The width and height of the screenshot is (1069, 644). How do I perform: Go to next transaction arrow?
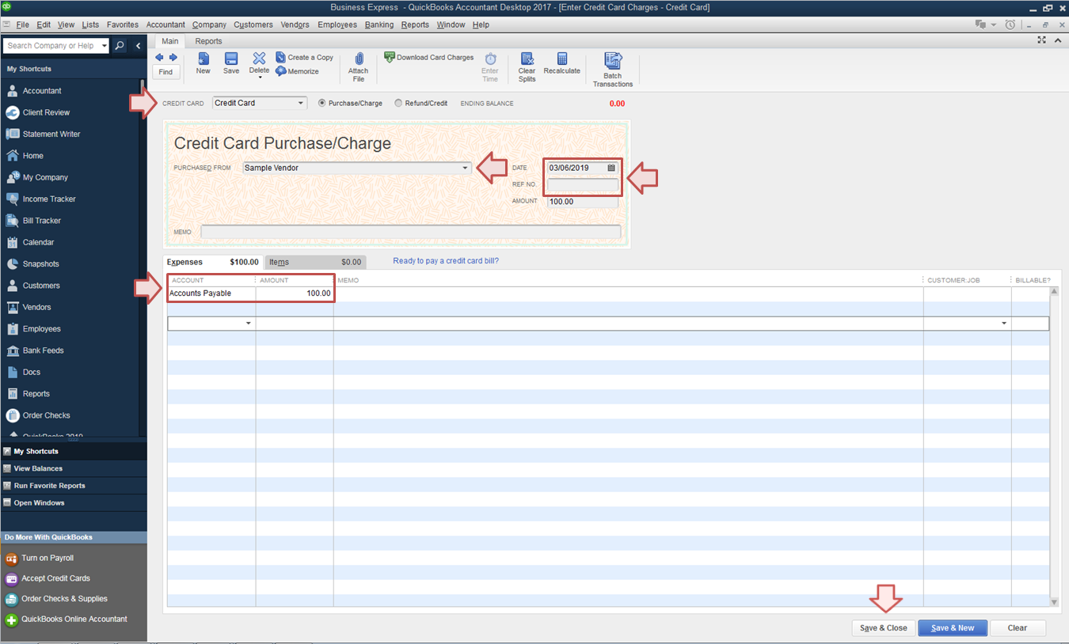click(x=173, y=57)
